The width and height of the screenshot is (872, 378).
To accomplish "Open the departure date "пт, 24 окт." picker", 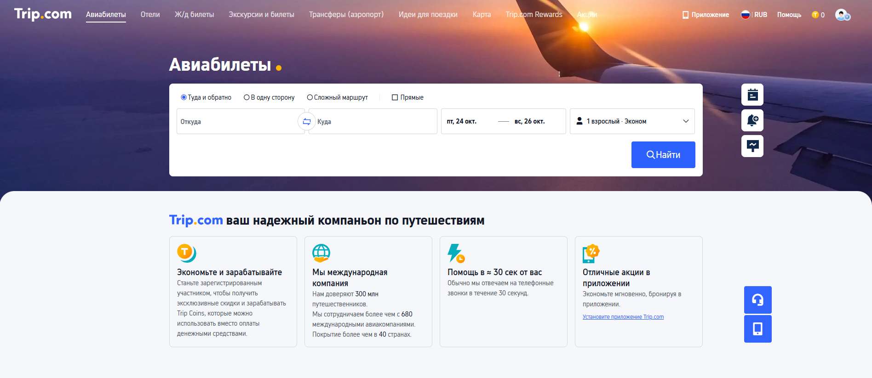I will coord(462,121).
